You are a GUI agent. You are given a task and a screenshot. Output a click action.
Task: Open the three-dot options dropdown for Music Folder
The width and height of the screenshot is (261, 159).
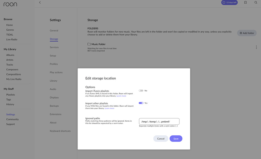coord(256,47)
